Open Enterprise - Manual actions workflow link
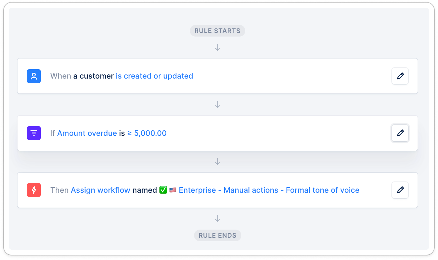This screenshot has width=438, height=260. click(269, 190)
